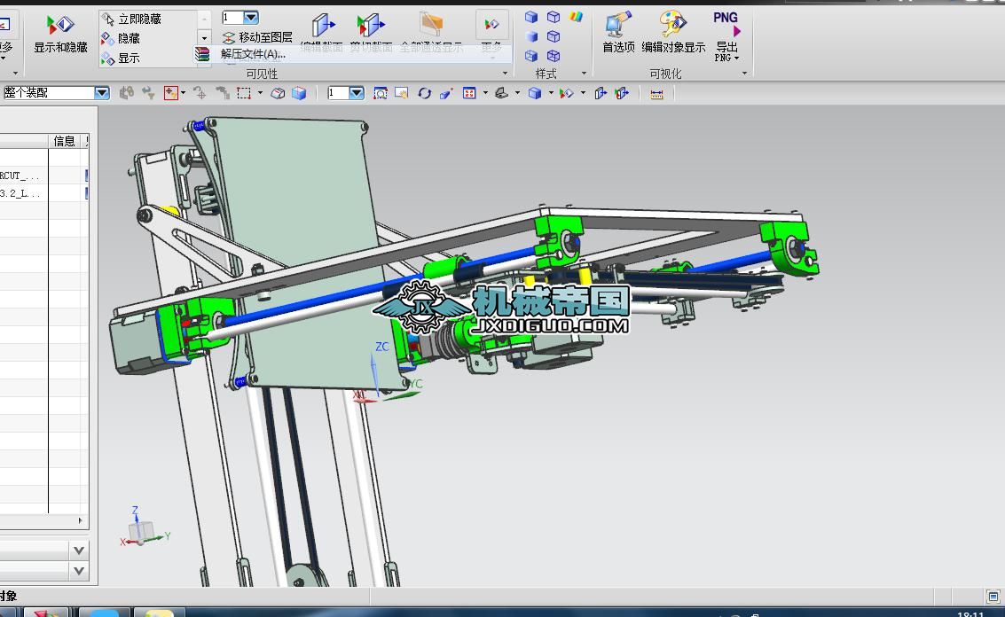The image size is (1005, 617).
Task: Expand the visibility gallery list arrow
Action: click(x=204, y=38)
